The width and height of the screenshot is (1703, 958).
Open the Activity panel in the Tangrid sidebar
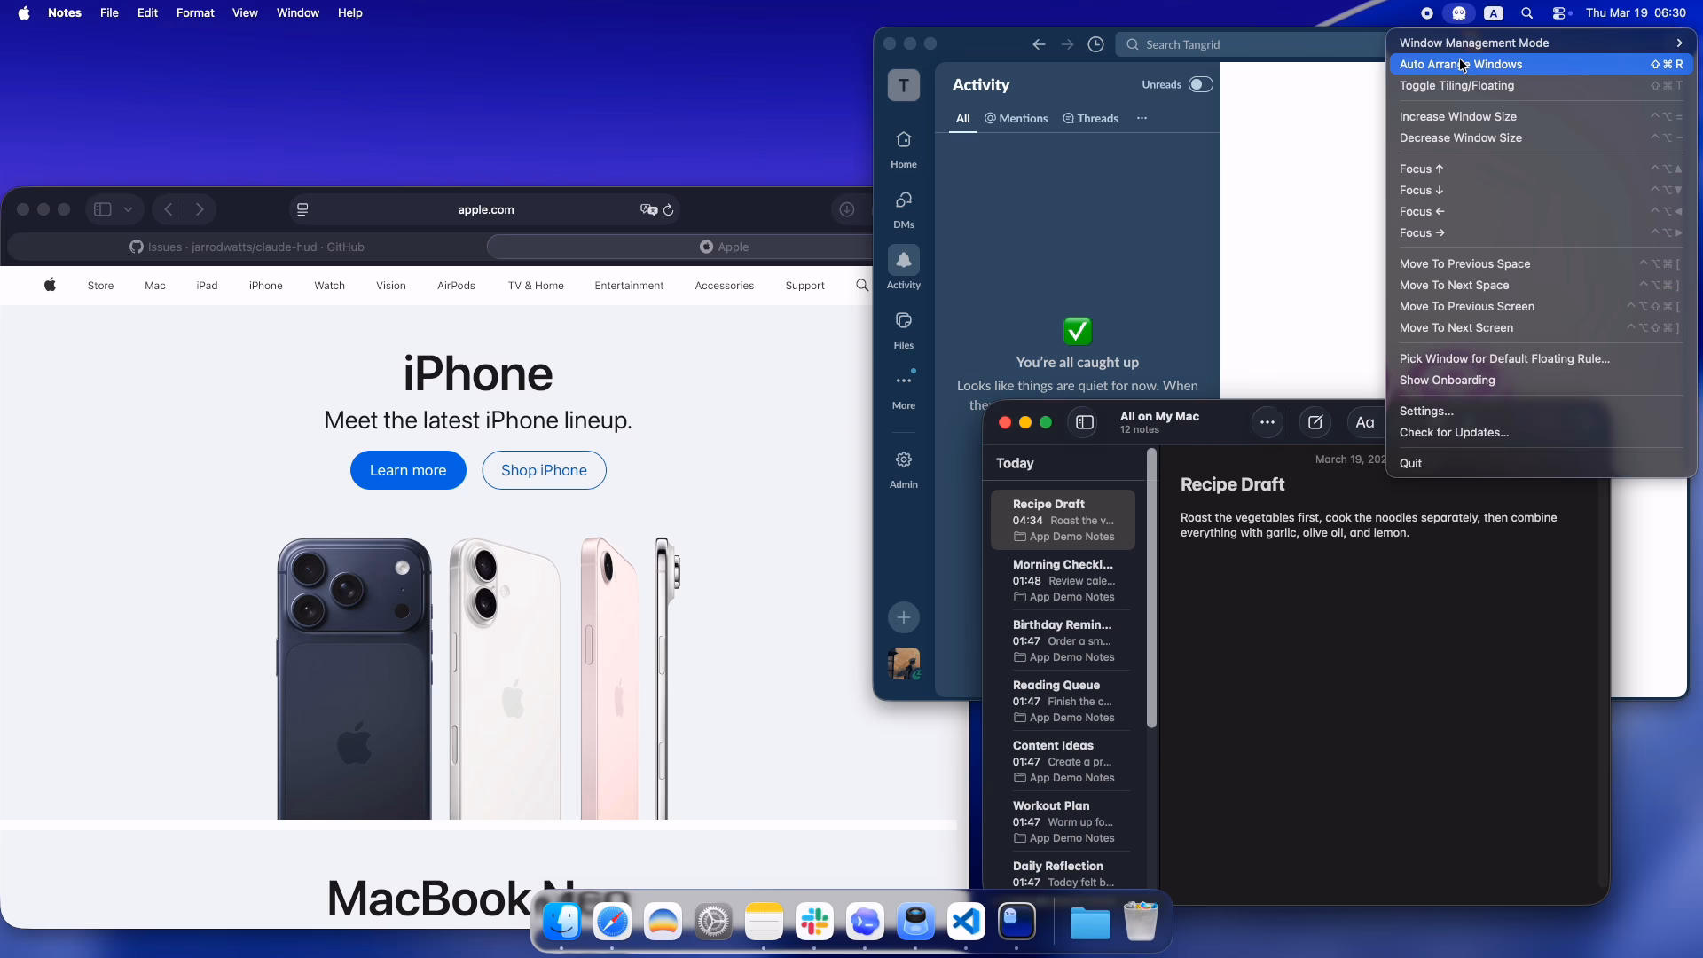(x=903, y=268)
